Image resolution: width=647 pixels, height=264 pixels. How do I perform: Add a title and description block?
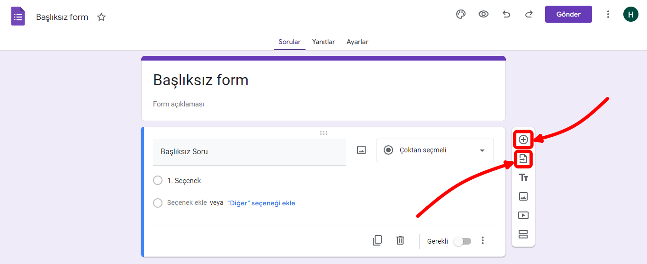pyautogui.click(x=523, y=177)
